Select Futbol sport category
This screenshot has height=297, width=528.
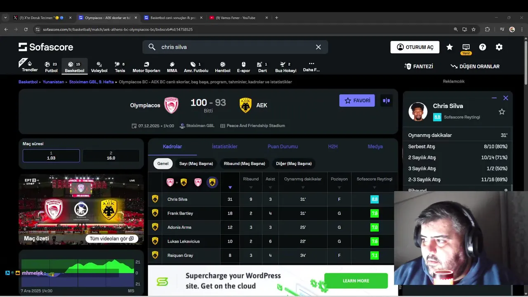pyautogui.click(x=51, y=67)
